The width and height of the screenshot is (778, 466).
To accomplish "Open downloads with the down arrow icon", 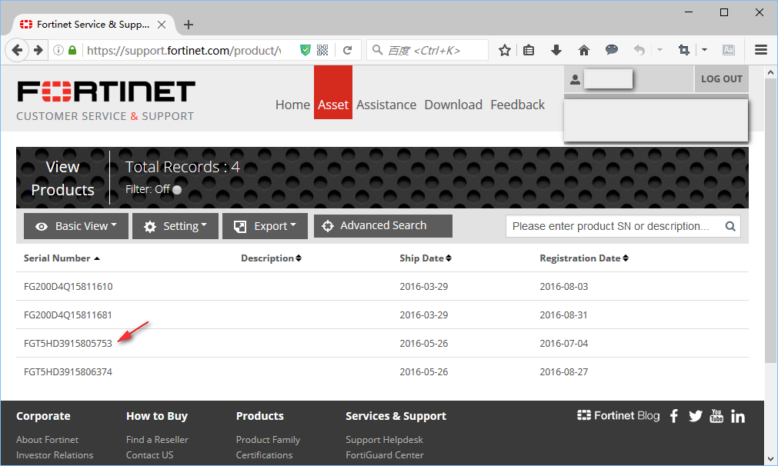I will pyautogui.click(x=556, y=50).
